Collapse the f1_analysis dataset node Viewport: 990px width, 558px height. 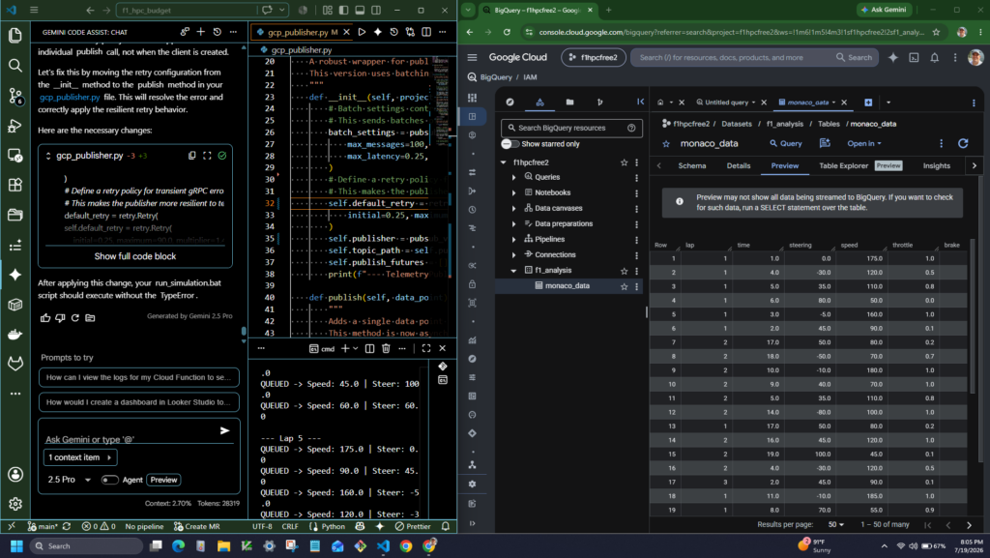[x=513, y=271]
